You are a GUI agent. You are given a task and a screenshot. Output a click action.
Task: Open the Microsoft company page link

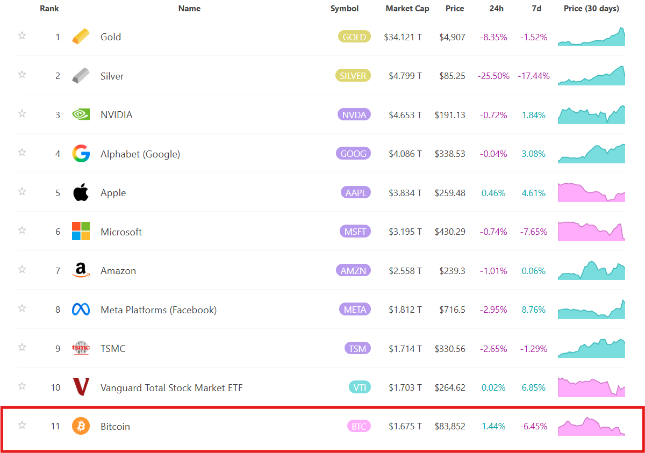click(x=121, y=232)
